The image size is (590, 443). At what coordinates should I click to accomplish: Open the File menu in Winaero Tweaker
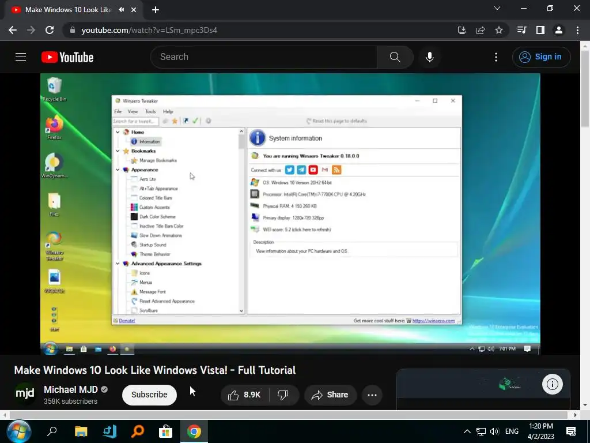(x=118, y=111)
